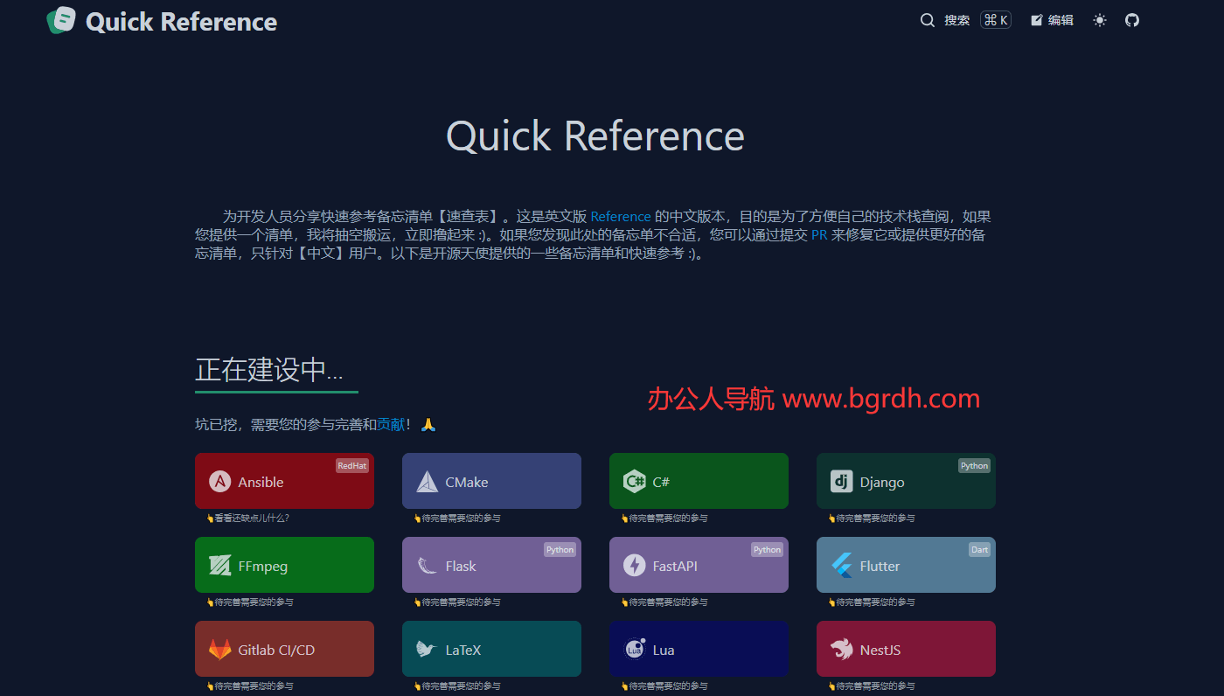Click the Lua logo icon
1224x696 pixels.
coord(635,649)
